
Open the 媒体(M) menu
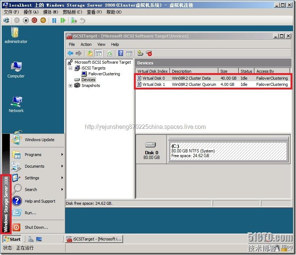coord(51,12)
